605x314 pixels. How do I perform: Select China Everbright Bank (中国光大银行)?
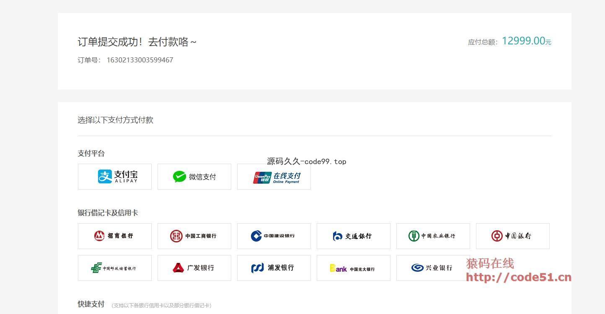[354, 268]
